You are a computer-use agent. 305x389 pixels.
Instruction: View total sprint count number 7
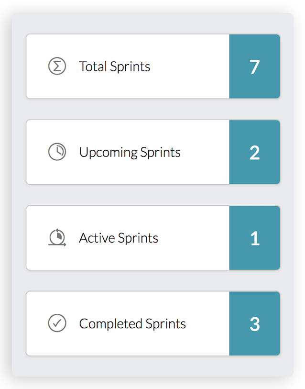click(x=255, y=67)
